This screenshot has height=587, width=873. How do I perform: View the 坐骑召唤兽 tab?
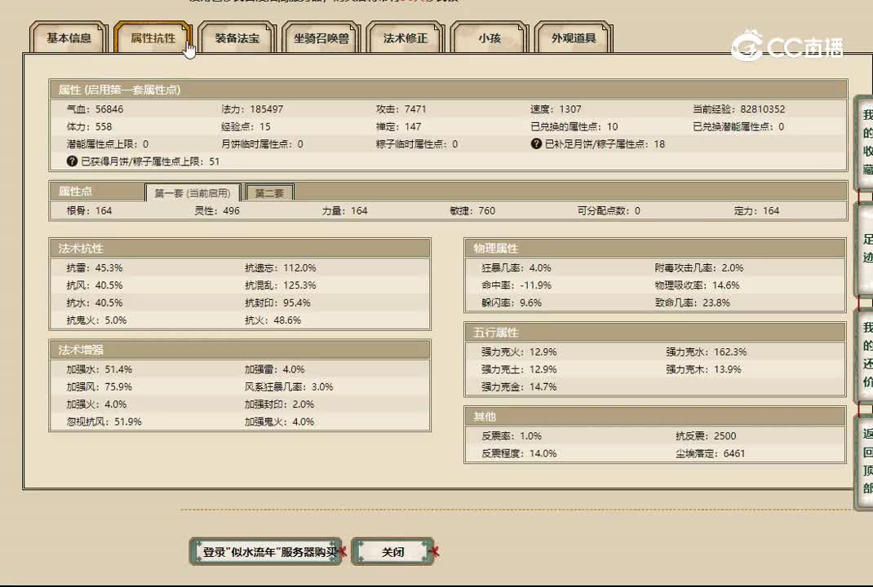(x=321, y=38)
